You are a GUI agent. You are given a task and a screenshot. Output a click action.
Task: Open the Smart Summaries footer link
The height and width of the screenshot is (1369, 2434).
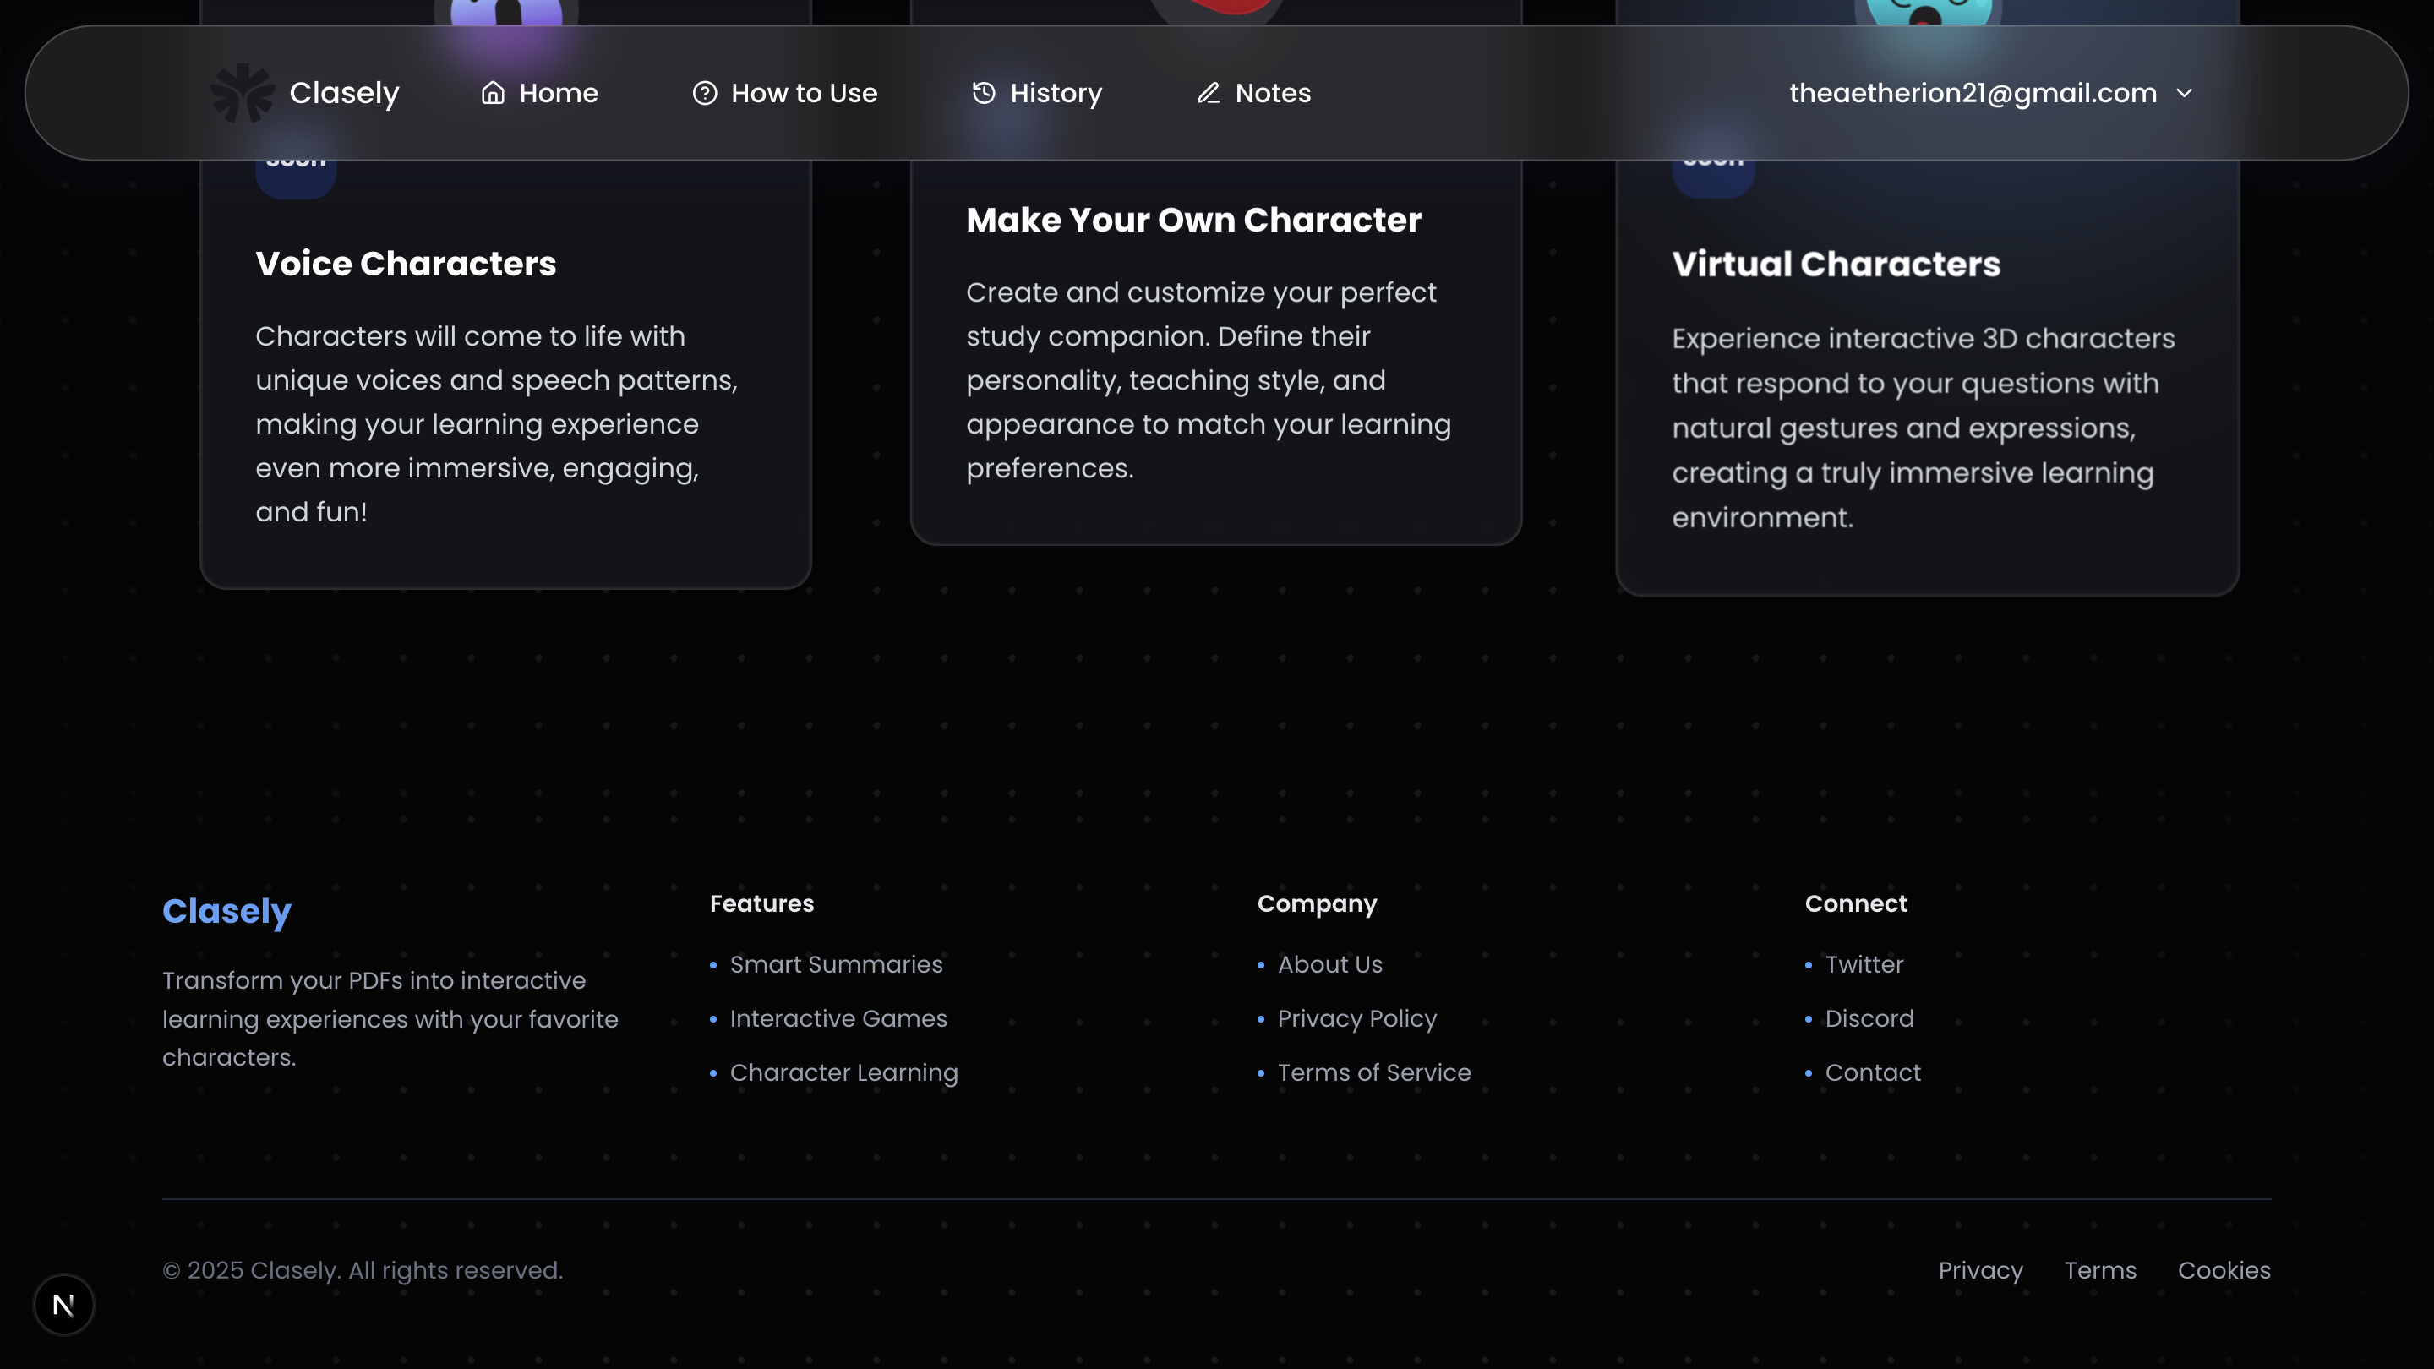(836, 964)
